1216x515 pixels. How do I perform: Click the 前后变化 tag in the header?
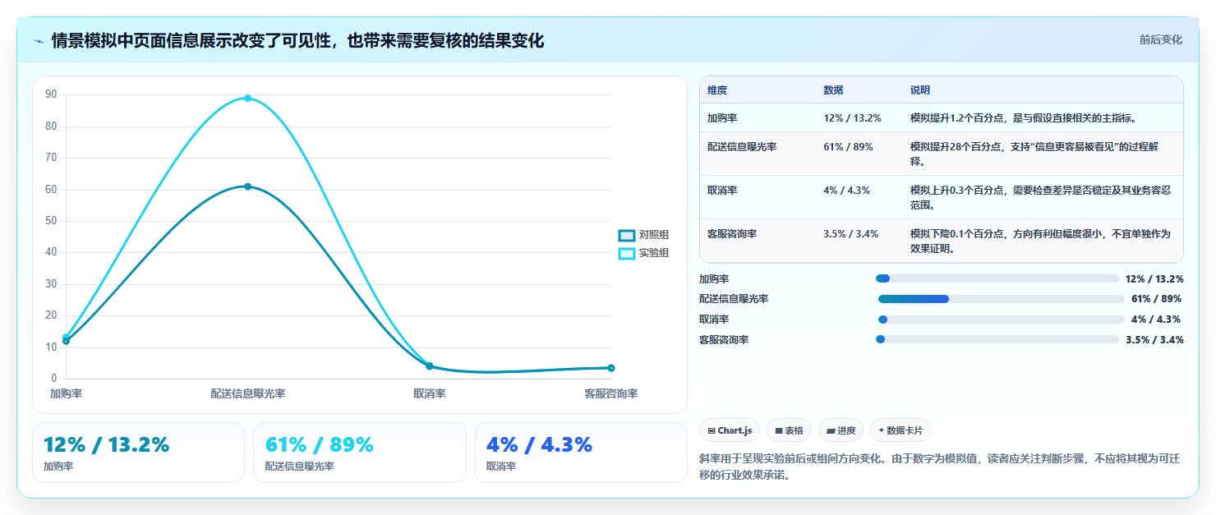1160,39
